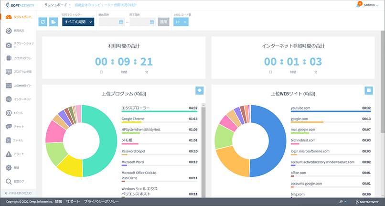Click the export report icon button
This screenshot has height=206, width=385.
pyautogui.click(x=53, y=22)
